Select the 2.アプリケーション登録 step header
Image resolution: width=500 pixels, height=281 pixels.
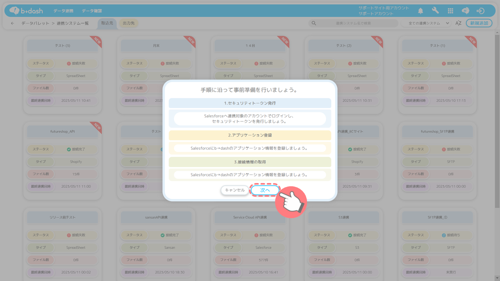coord(250,135)
